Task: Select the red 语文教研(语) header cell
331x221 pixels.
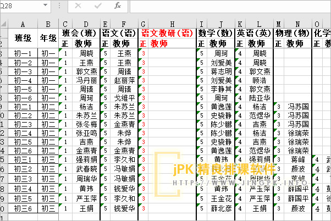Action: click(x=167, y=33)
